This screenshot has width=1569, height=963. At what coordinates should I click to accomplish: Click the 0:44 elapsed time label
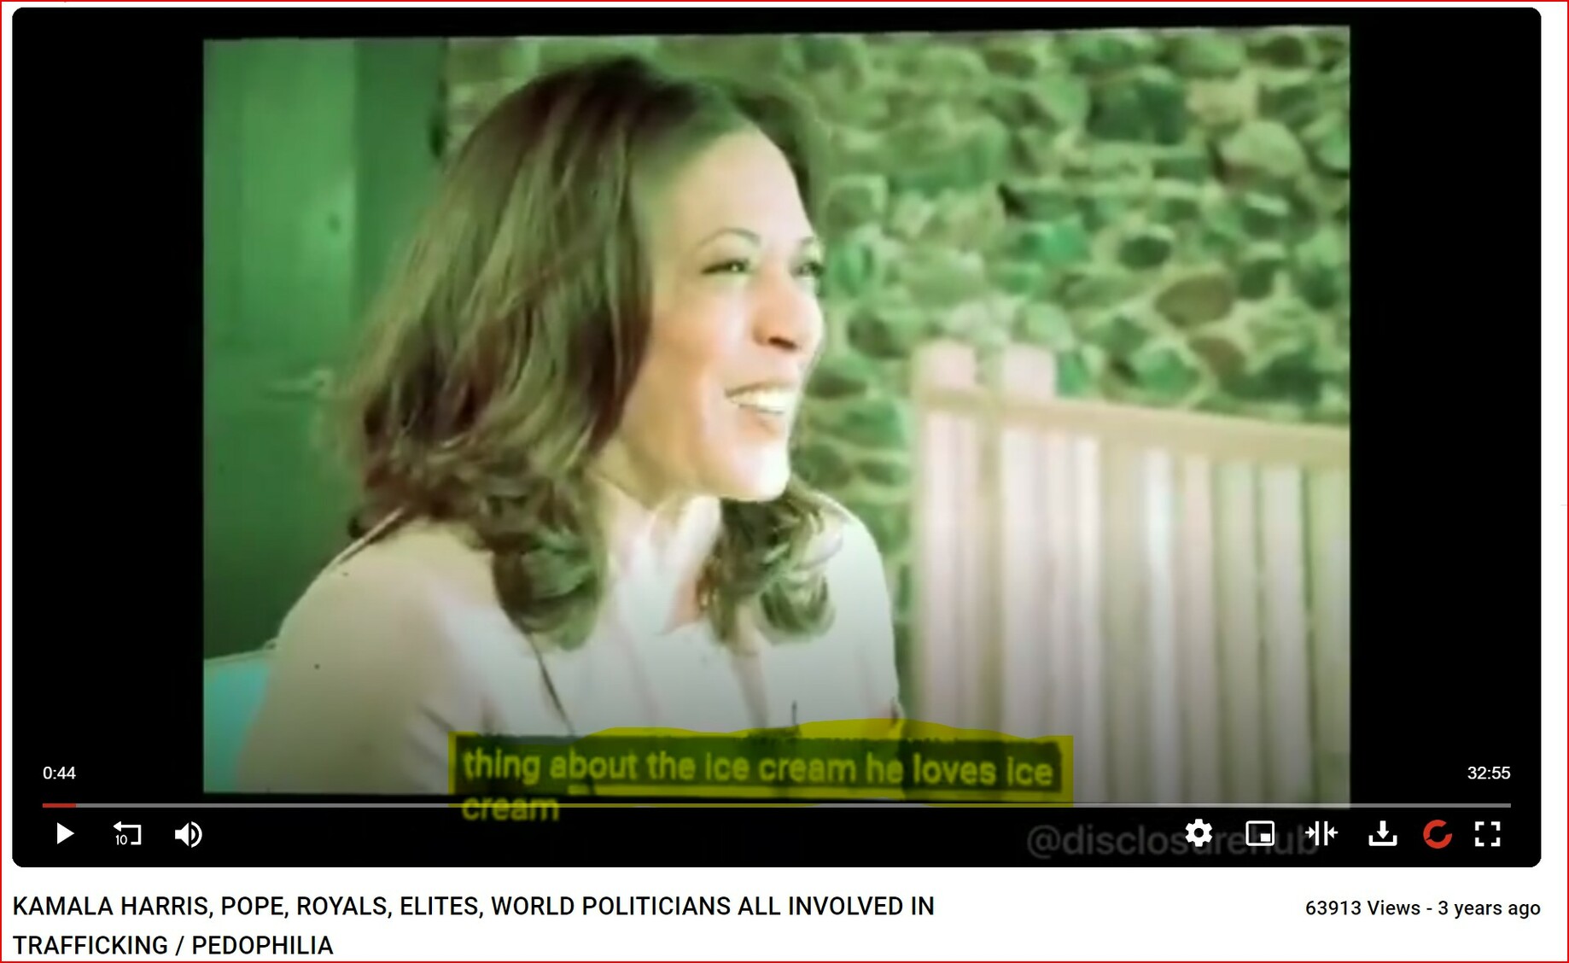(59, 773)
